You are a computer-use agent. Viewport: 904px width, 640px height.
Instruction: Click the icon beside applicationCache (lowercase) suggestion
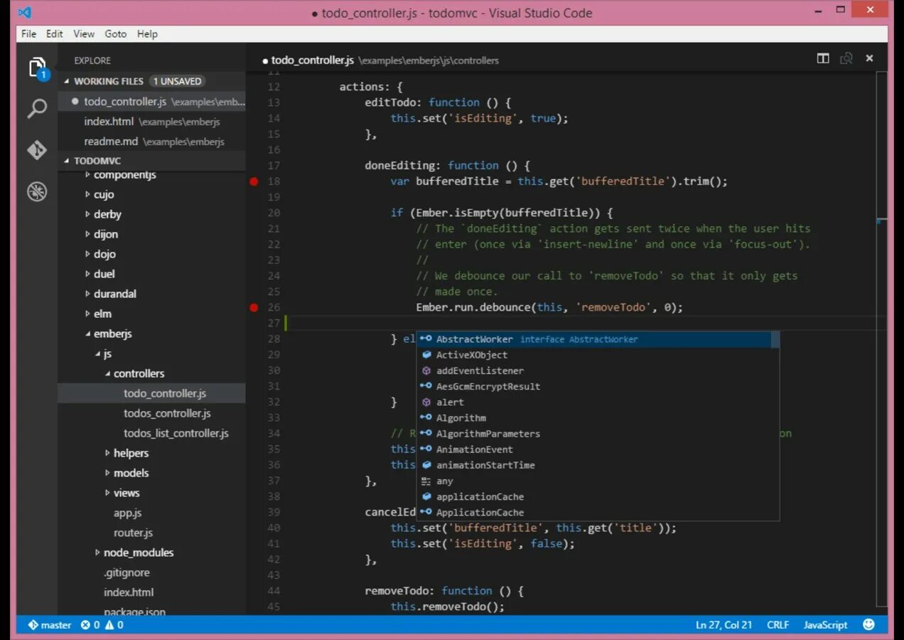426,496
